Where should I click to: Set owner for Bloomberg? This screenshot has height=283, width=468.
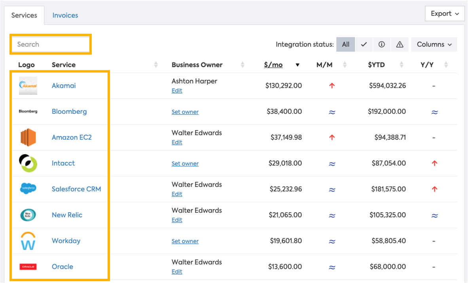(x=185, y=112)
